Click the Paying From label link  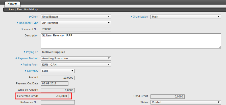click(30, 65)
